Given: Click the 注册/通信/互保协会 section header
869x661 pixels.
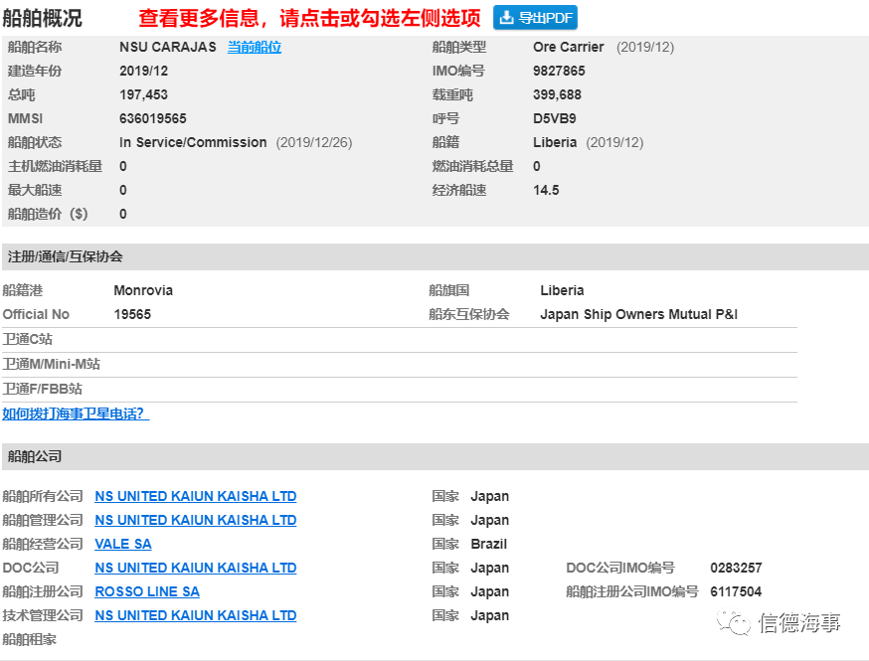Looking at the screenshot, I should pyautogui.click(x=65, y=256).
